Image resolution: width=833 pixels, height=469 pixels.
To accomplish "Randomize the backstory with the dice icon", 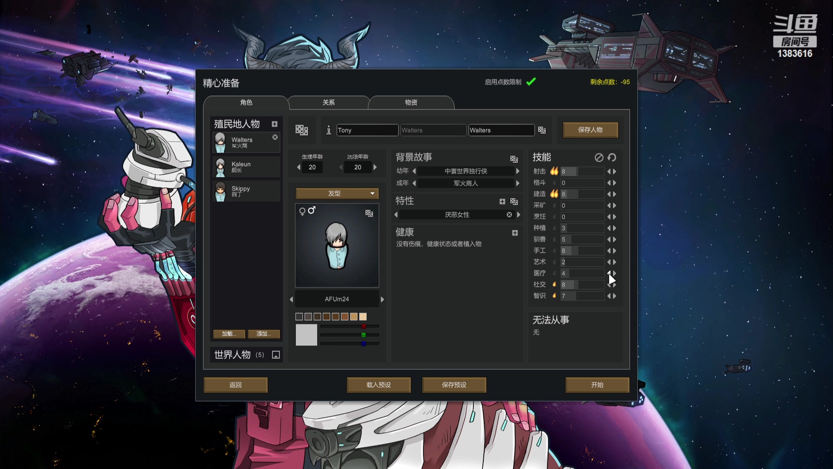I will pyautogui.click(x=514, y=159).
